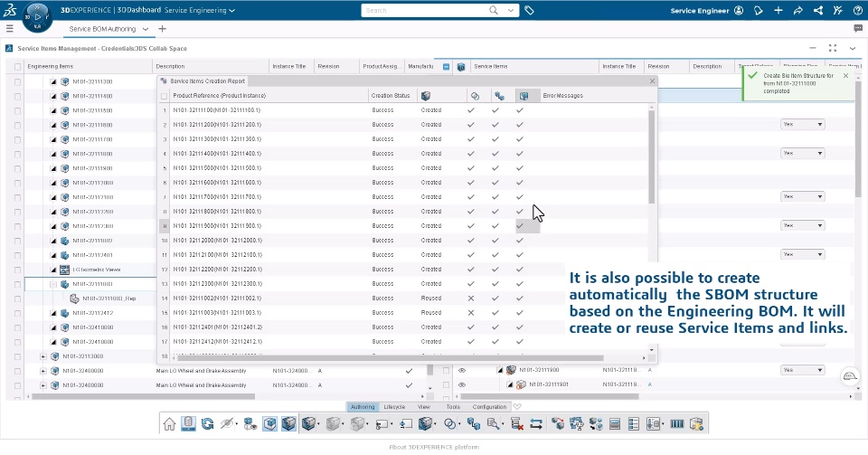
Task: Click the red X delete icon in the toolbar
Action: point(517,424)
